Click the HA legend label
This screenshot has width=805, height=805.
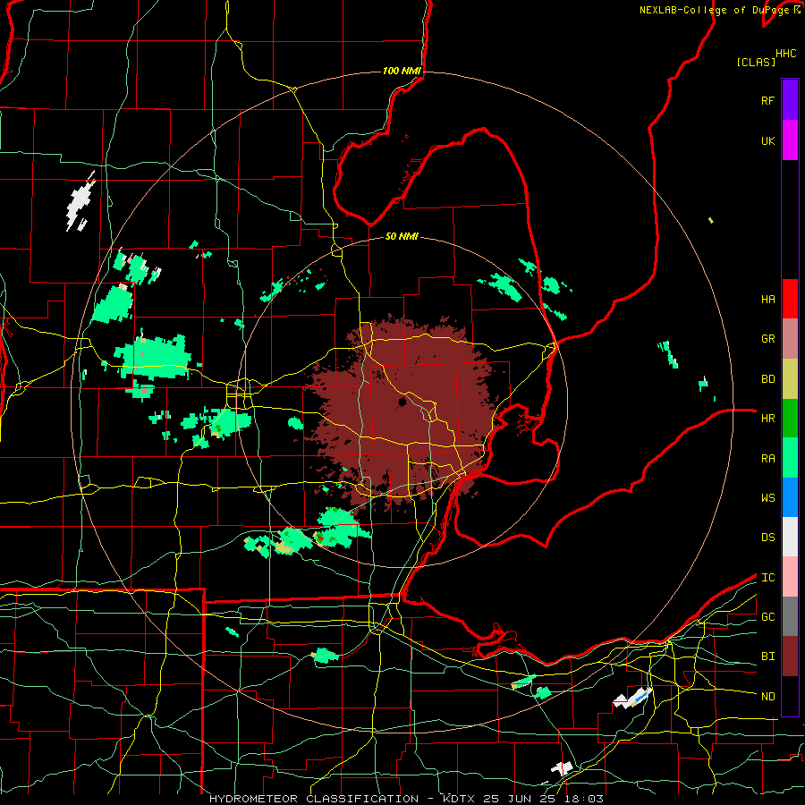(767, 300)
